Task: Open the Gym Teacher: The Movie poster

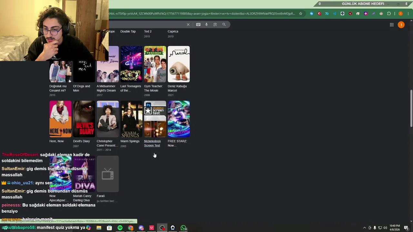Action: tap(155, 64)
